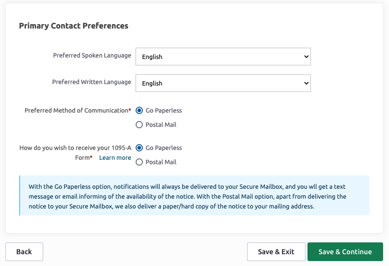Click the chevron arrow of Spoken Language select
The height and width of the screenshot is (266, 389).
point(306,57)
